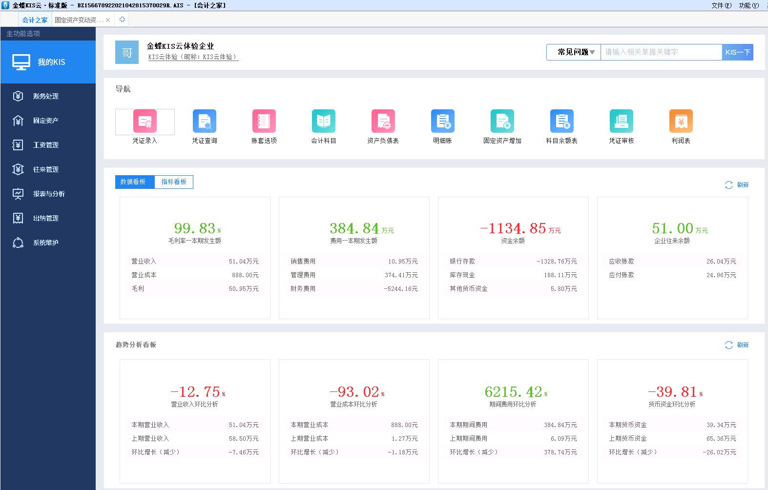Open 固定资产增加 icon in navigation
The width and height of the screenshot is (768, 490).
tap(502, 121)
